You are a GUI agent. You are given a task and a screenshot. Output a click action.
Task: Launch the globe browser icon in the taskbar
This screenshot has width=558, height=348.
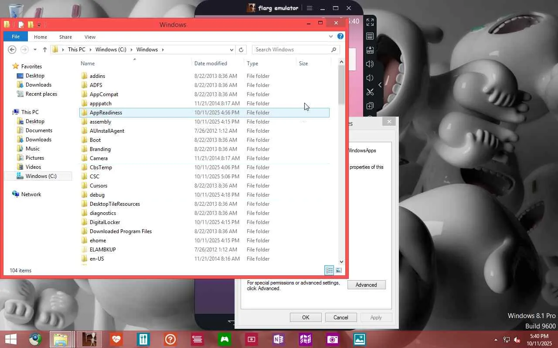[x=35, y=339]
